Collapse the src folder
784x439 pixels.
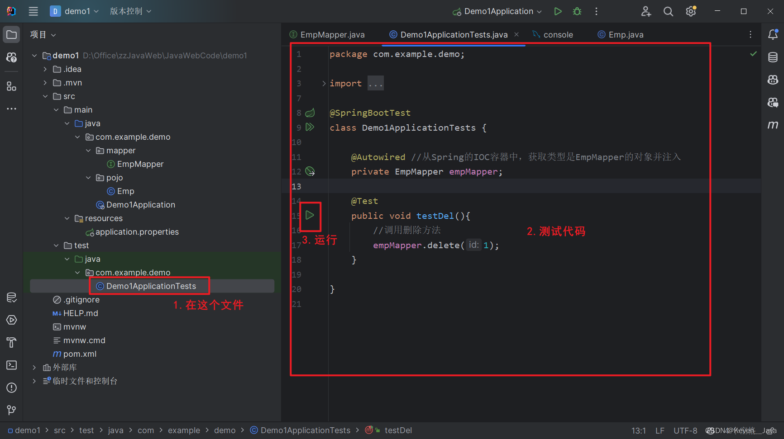(x=45, y=96)
